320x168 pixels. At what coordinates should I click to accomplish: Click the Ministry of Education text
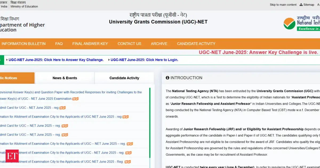coord(24,6)
